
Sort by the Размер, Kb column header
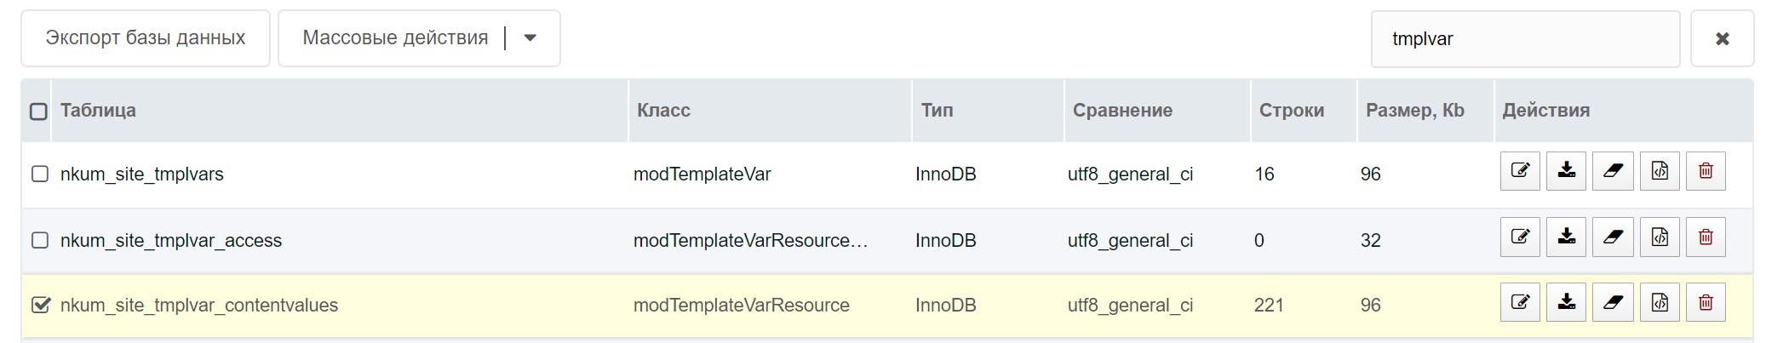coord(1415,111)
